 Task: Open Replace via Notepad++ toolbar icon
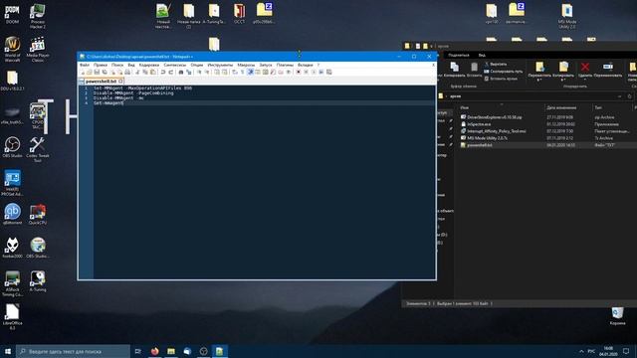189,72
